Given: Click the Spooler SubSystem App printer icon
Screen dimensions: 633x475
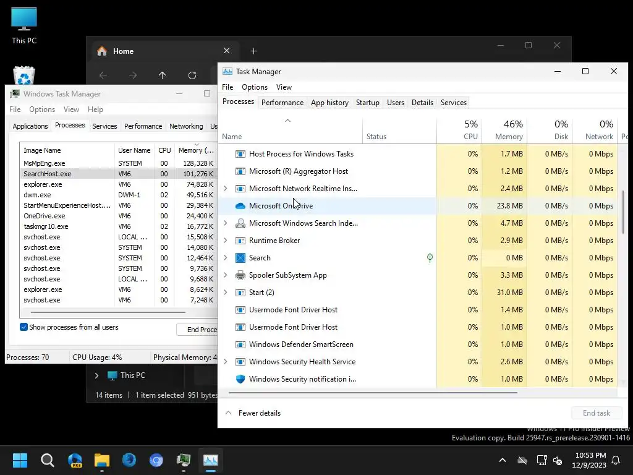Looking at the screenshot, I should click(x=240, y=275).
